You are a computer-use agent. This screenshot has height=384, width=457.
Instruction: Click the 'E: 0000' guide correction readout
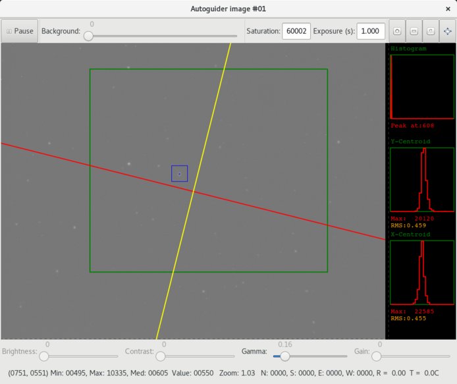click(330, 373)
